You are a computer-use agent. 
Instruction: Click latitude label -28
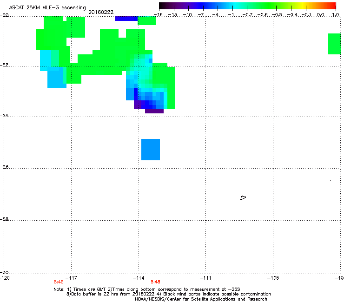click(4, 219)
